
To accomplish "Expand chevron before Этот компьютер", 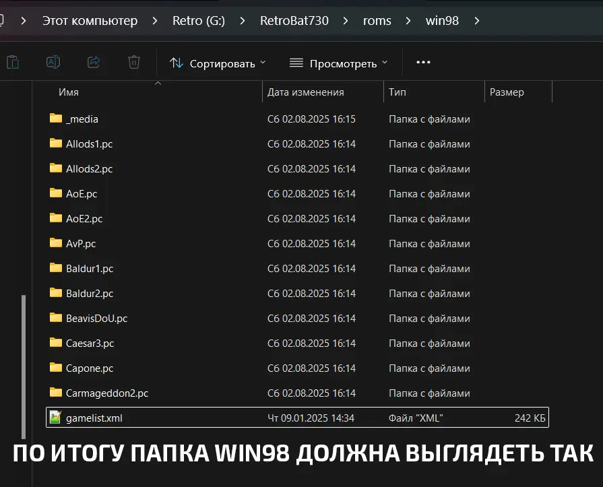I will point(24,21).
